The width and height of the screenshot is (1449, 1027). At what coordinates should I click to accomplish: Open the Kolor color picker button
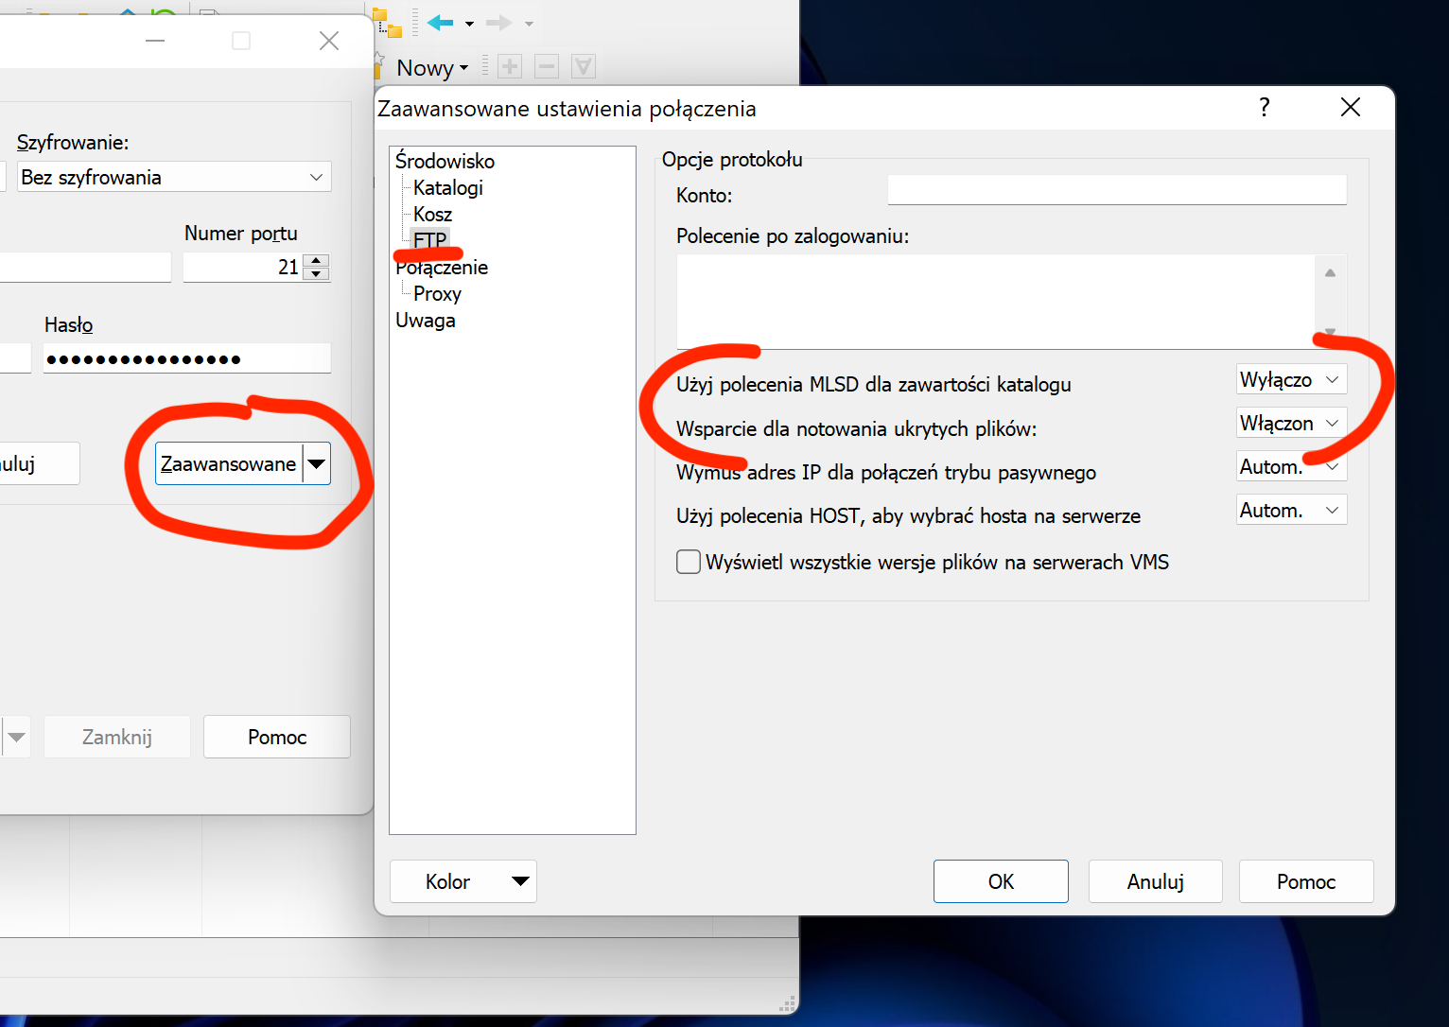point(463,881)
